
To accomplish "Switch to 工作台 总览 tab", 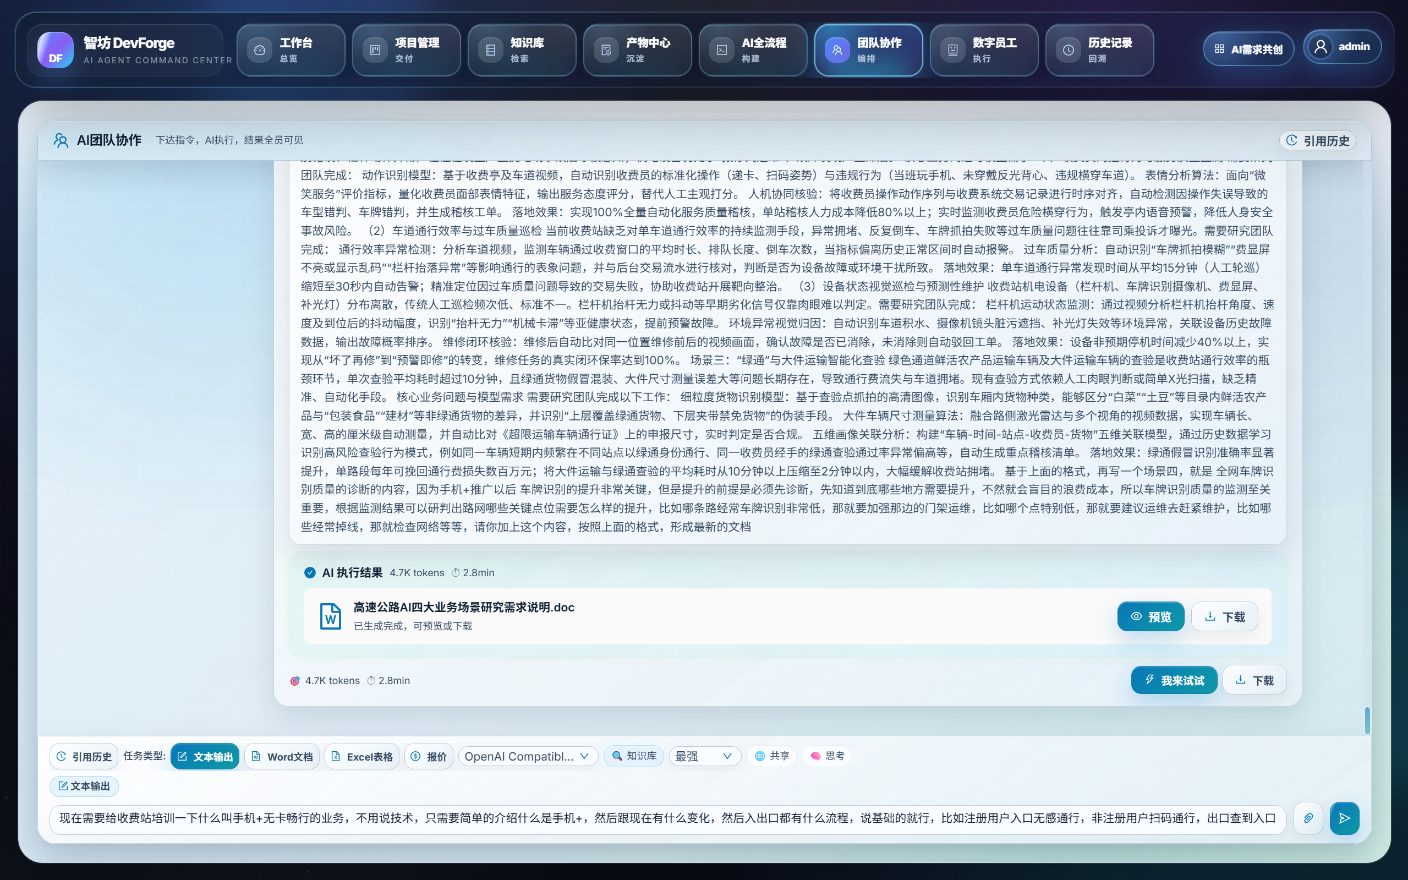I will [x=291, y=50].
